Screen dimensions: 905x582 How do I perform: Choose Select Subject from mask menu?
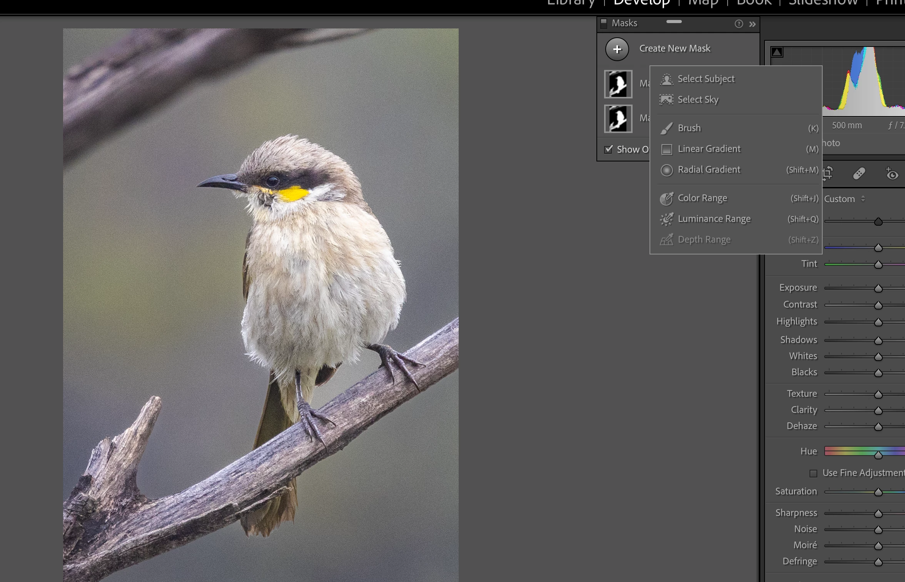pos(706,79)
